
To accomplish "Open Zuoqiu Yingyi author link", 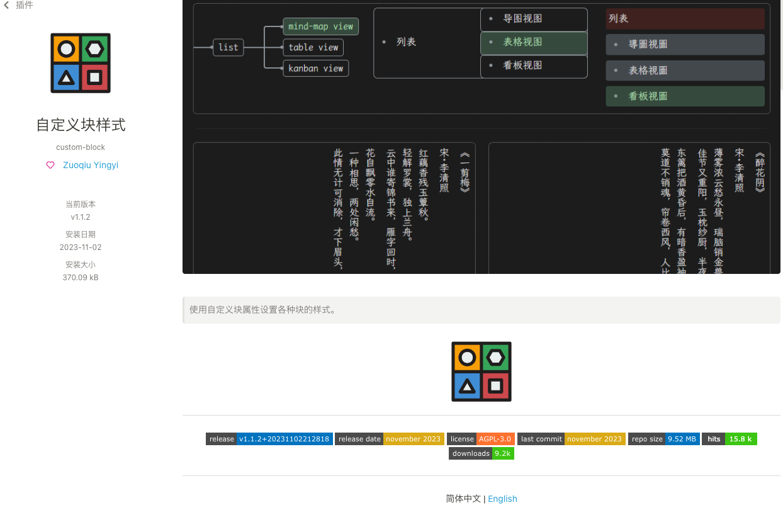I will pos(90,165).
